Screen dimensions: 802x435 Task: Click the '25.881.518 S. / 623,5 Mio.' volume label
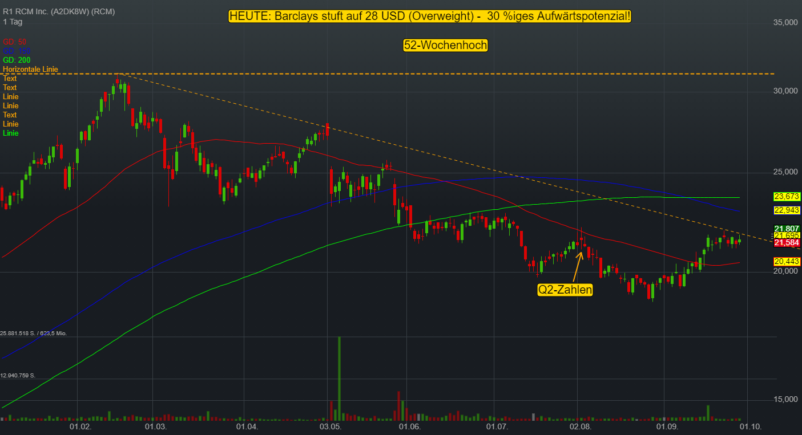34,333
